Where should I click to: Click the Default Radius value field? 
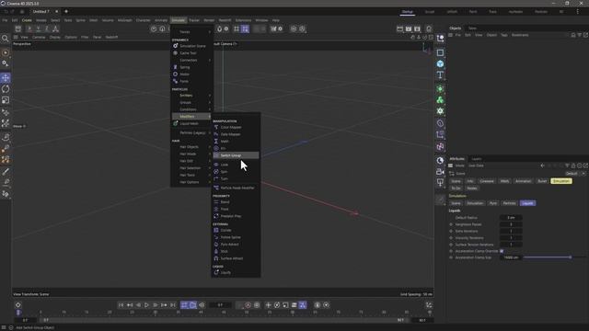[x=511, y=218]
